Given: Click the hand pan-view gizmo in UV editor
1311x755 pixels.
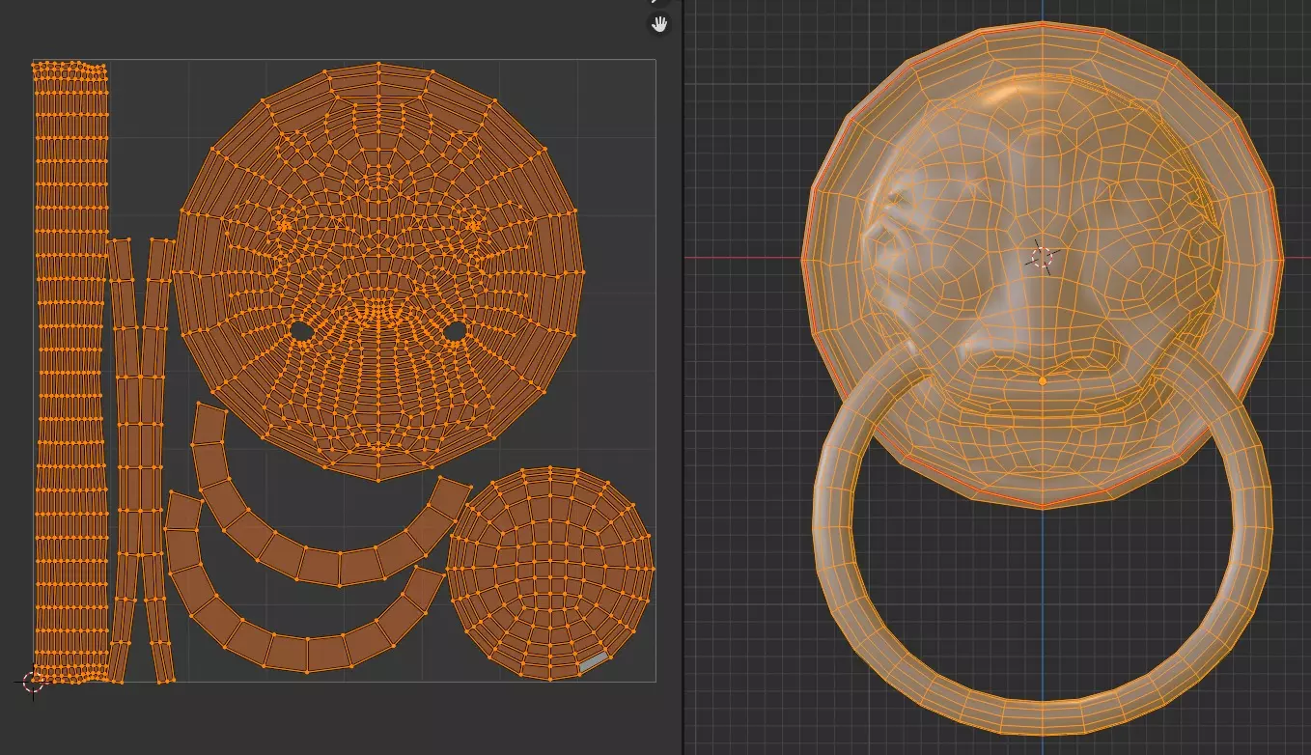Looking at the screenshot, I should [659, 24].
